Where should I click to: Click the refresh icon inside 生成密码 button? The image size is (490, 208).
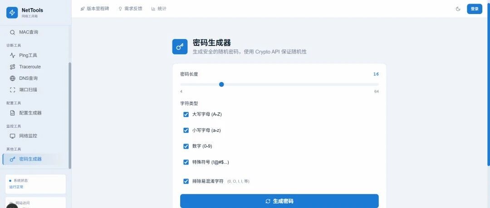coord(268,201)
